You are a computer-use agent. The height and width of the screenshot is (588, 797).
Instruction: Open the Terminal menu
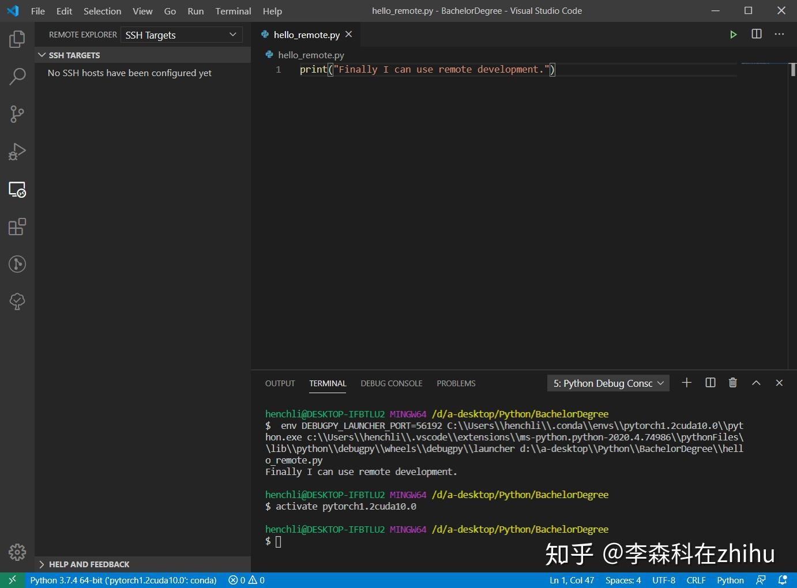[233, 11]
